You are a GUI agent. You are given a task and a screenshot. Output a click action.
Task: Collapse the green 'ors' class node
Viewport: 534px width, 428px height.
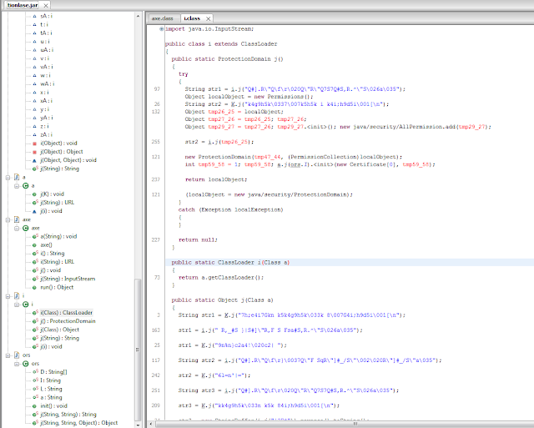click(x=17, y=364)
